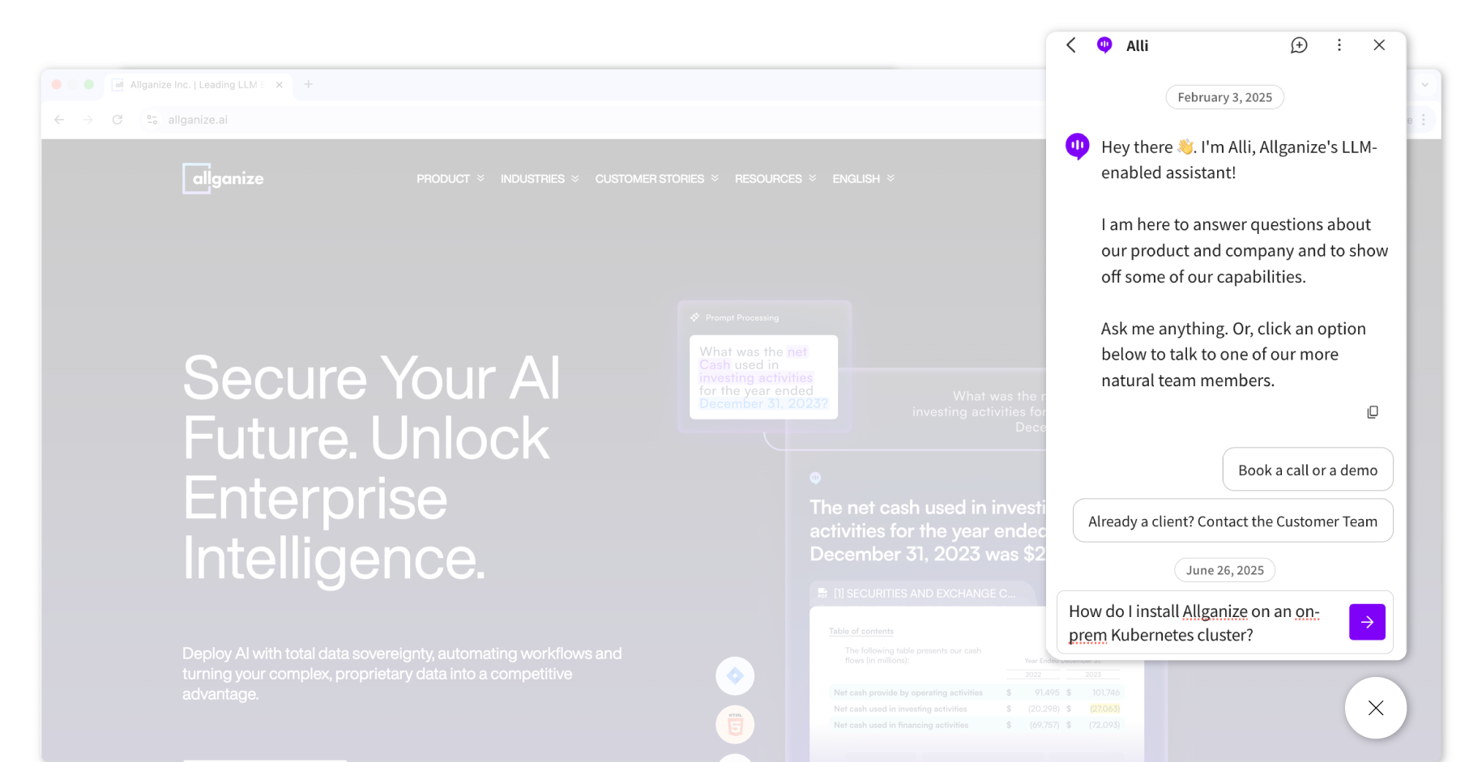Click the document icon beside SECURITIES AND EXCHANGE
This screenshot has height=762, width=1482.
(822, 594)
